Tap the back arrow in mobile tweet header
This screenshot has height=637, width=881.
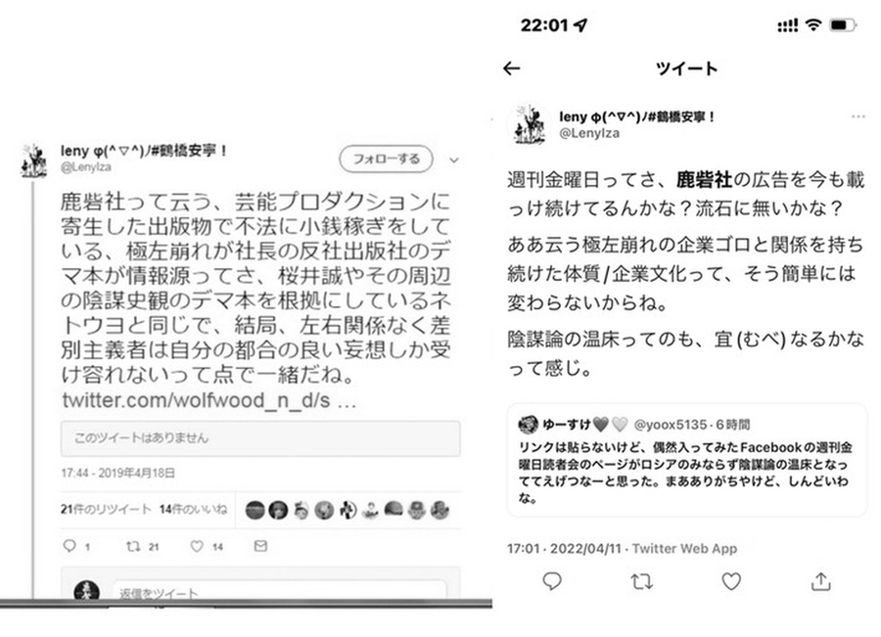click(511, 68)
